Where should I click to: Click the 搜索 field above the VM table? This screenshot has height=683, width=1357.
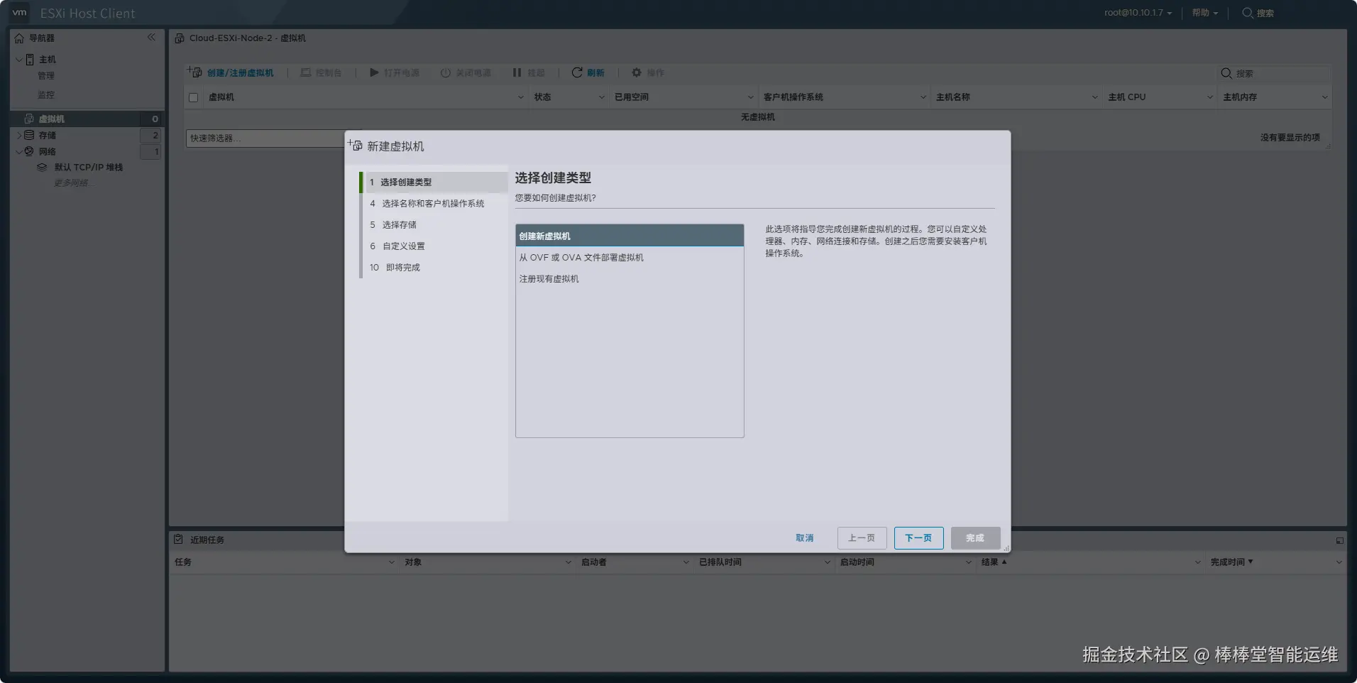[x=1274, y=73]
